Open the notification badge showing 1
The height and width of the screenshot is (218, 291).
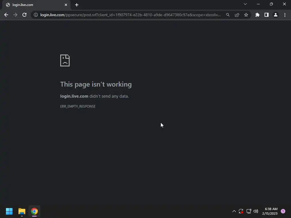click(283, 211)
